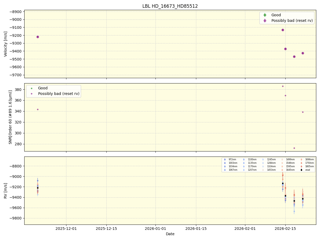
Task: Select the 1499nm wavelength legend marker
Action: [x=282, y=159]
